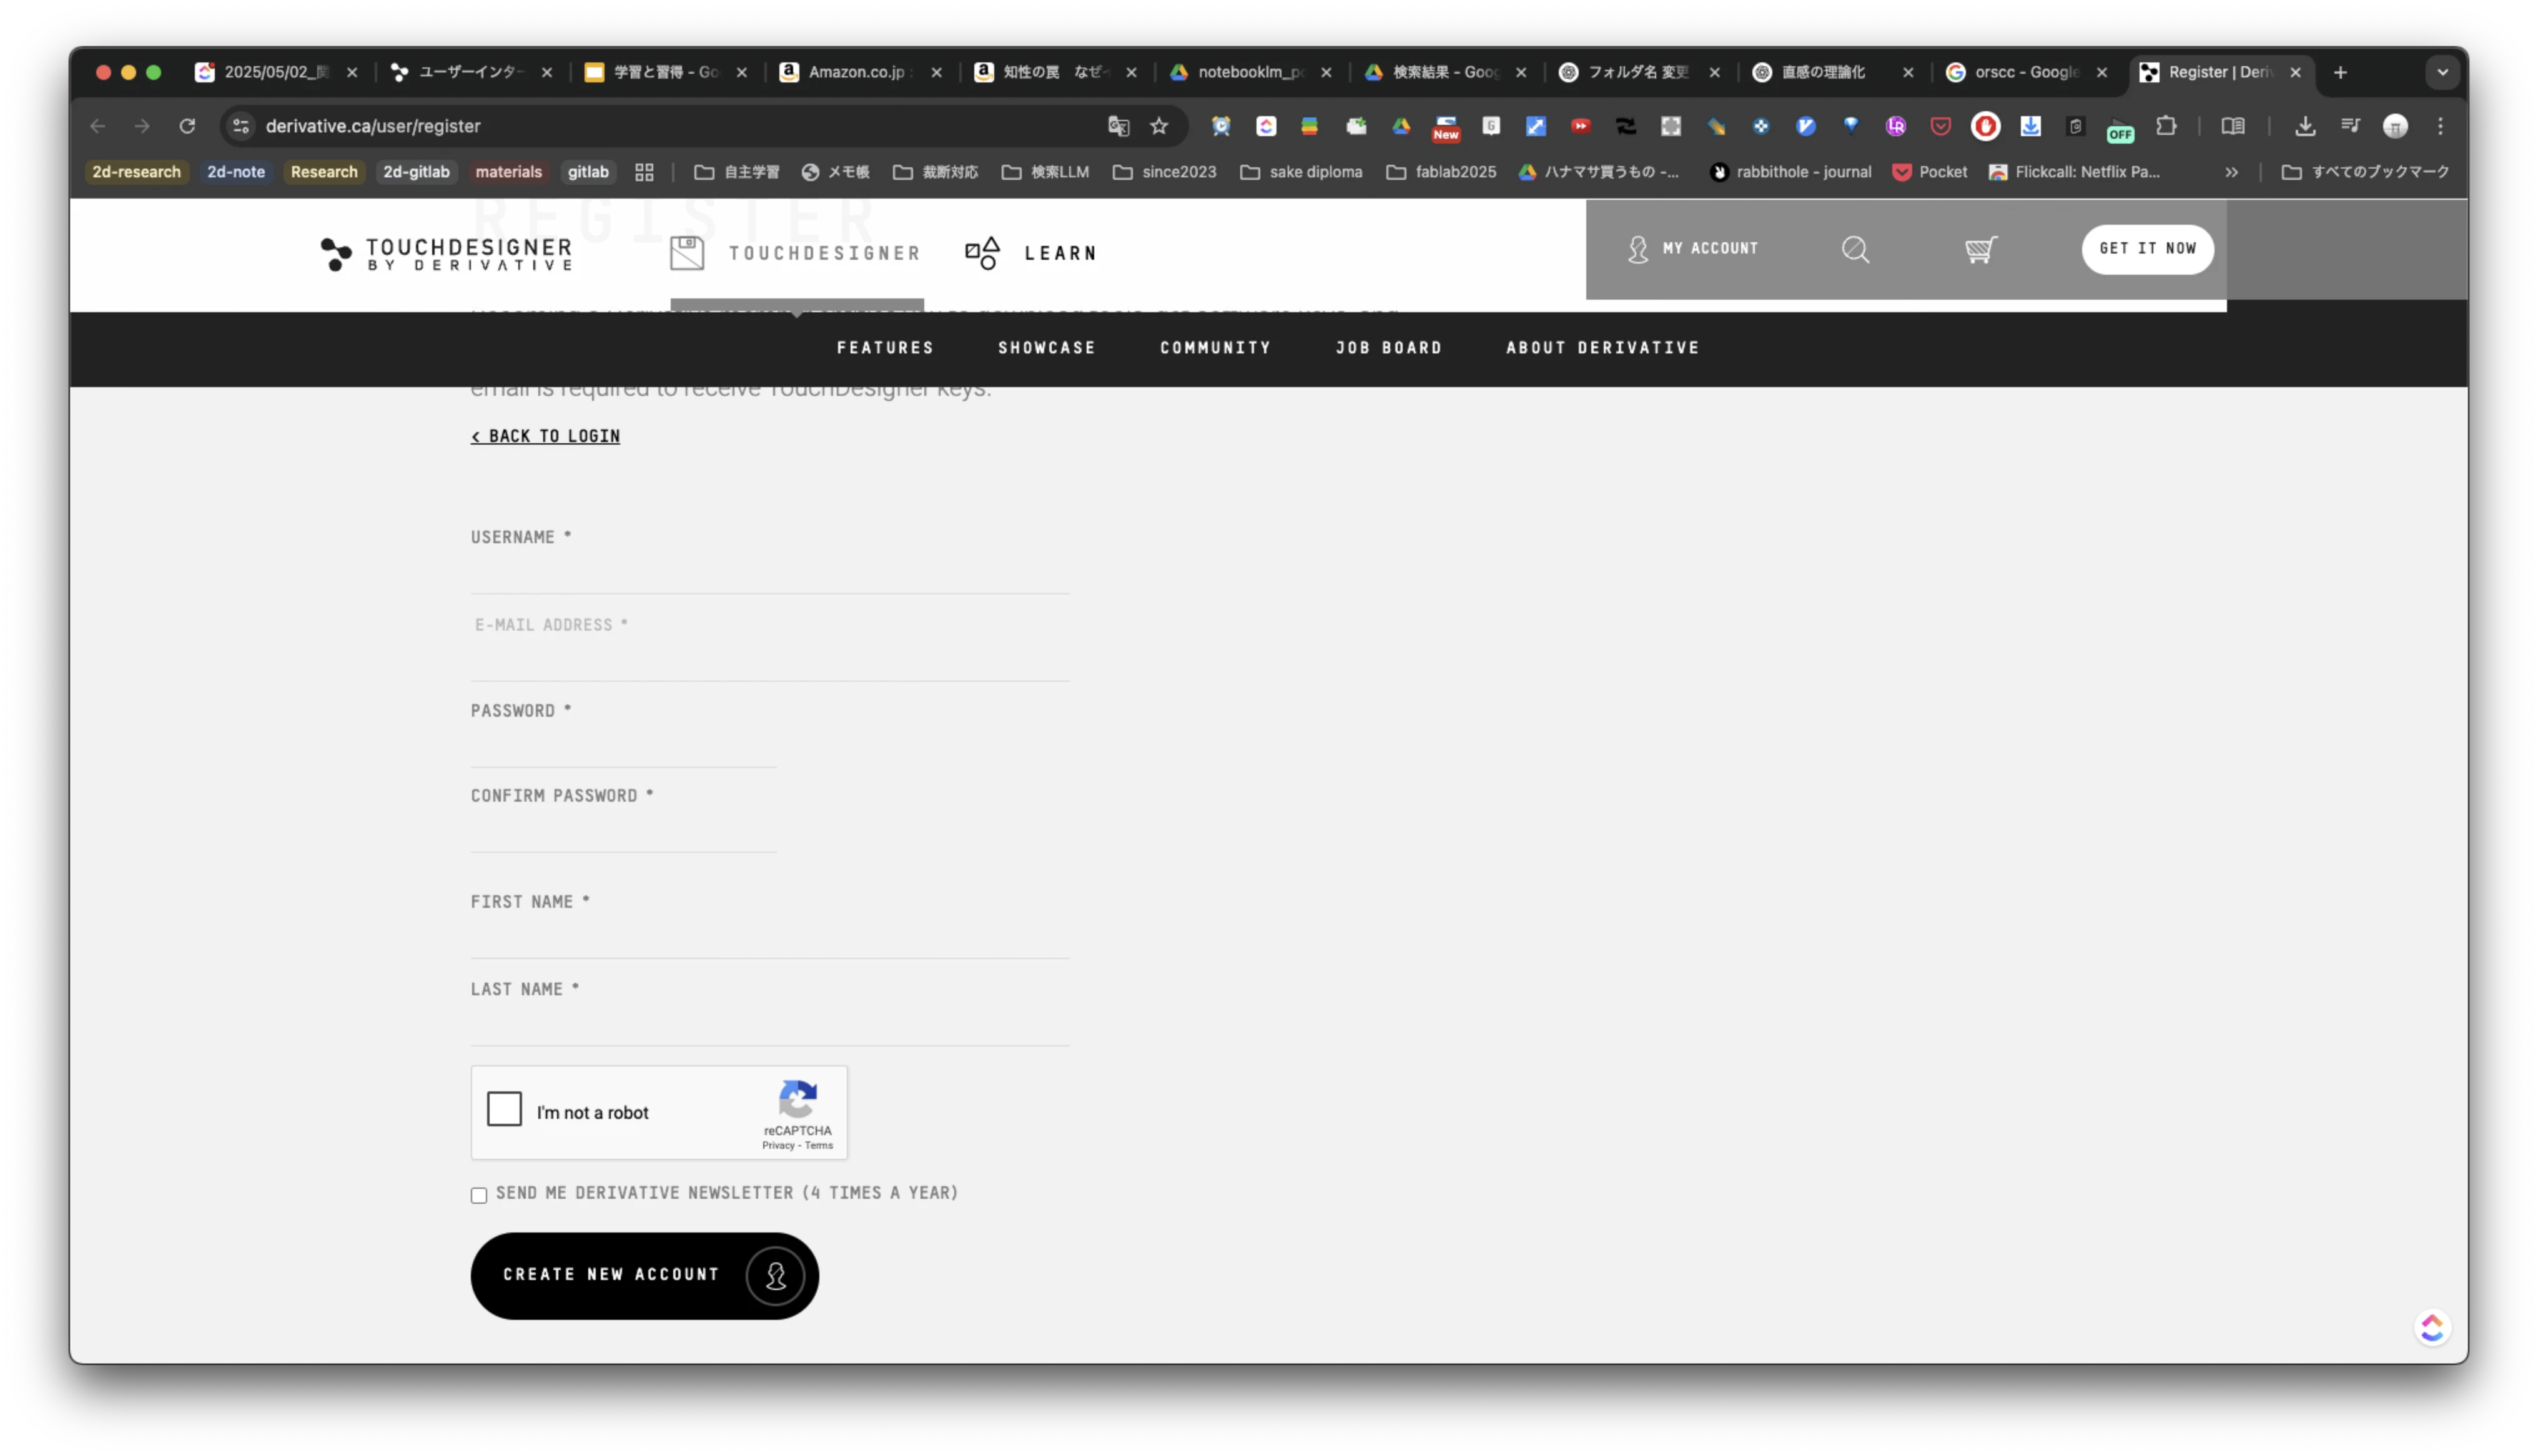Open the Showcase menu item
The image size is (2538, 1456).
click(x=1046, y=348)
